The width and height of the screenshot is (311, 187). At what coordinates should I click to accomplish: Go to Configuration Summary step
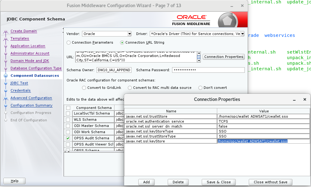(31, 105)
